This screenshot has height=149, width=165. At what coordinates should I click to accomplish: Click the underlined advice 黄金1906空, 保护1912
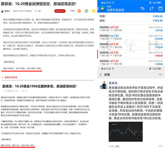18,145
